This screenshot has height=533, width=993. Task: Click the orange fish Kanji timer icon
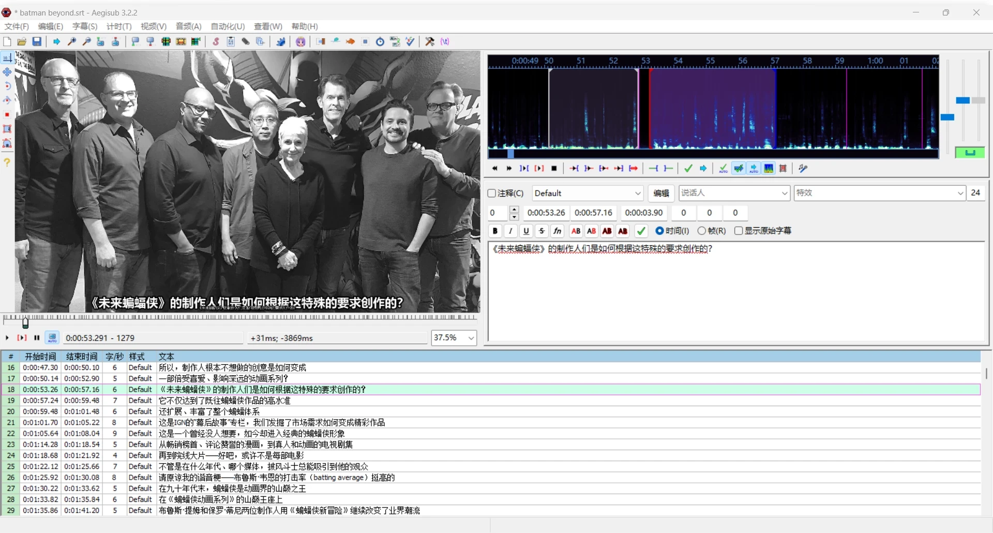pyautogui.click(x=351, y=41)
